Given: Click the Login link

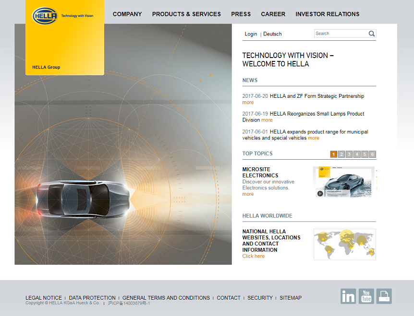Looking at the screenshot, I should point(251,34).
